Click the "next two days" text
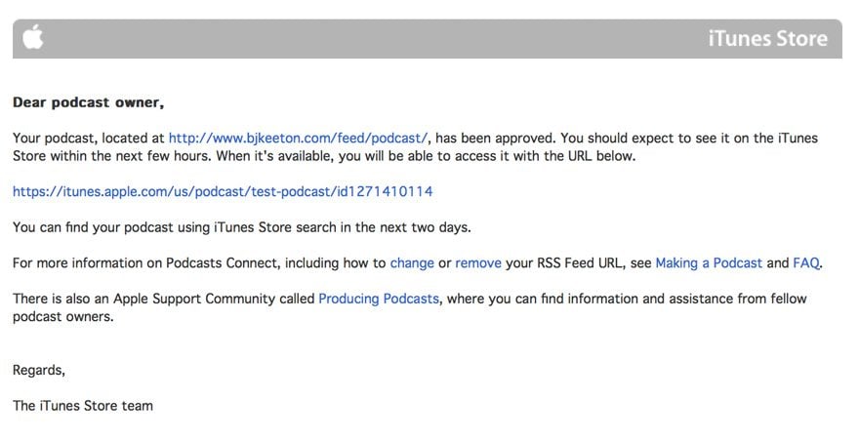 click(x=425, y=227)
